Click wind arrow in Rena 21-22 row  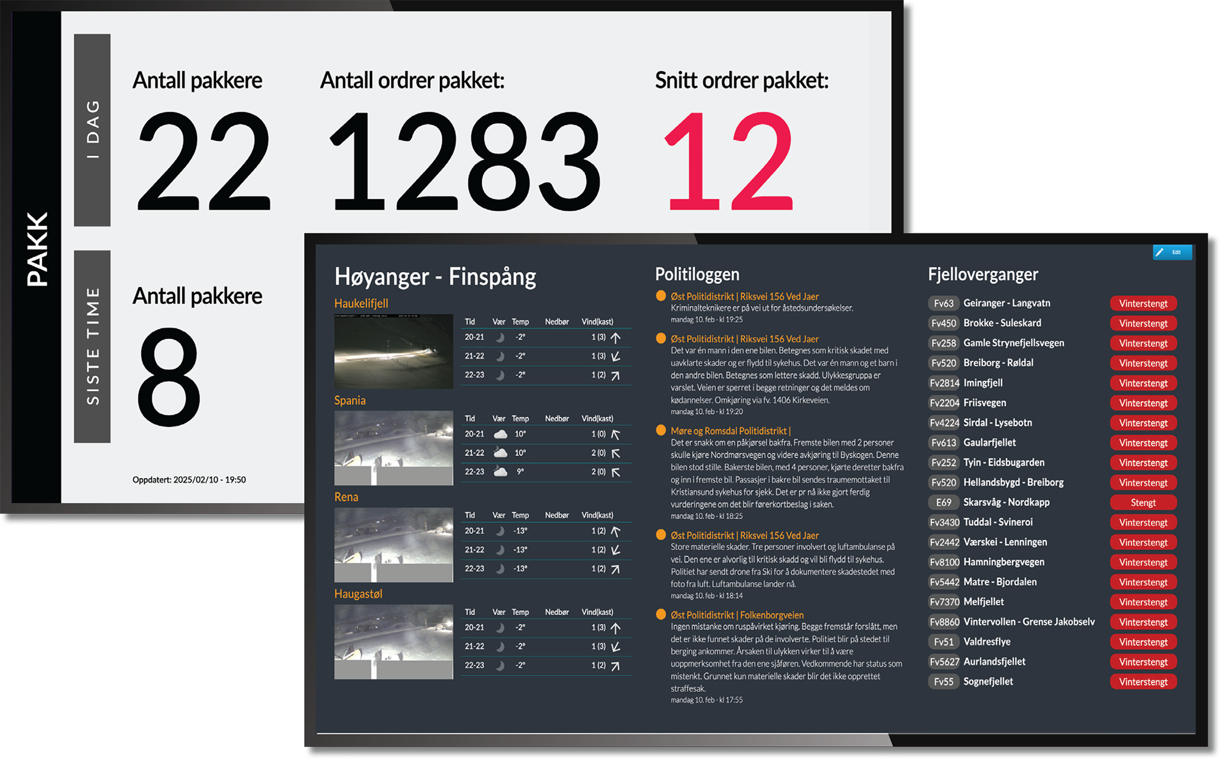(x=615, y=550)
